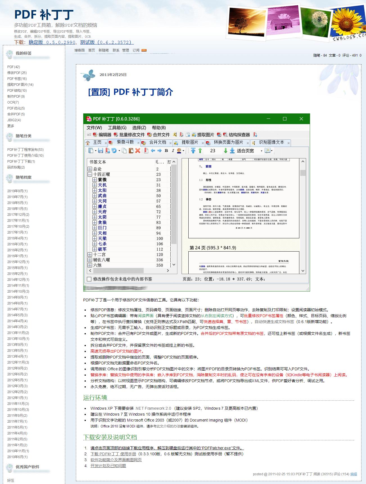Screen dimensions: 366x484
Task: Open the 开发计划及已知问题 link
Action: point(108,466)
